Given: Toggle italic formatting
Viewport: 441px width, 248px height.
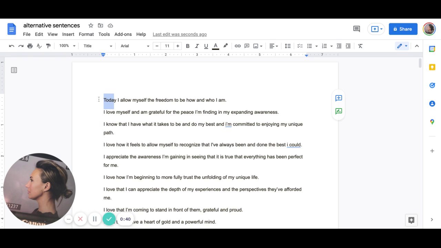Looking at the screenshot, I should (x=197, y=46).
